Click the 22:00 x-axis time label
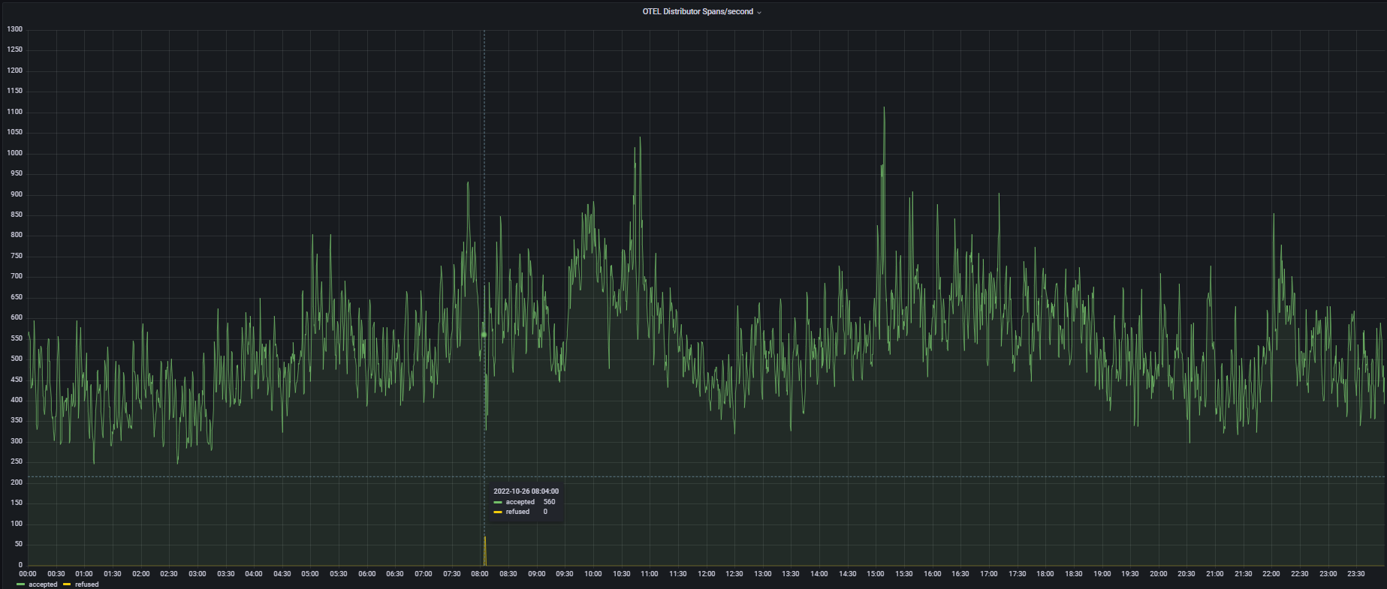Viewport: 1387px width, 589px height. (x=1271, y=574)
